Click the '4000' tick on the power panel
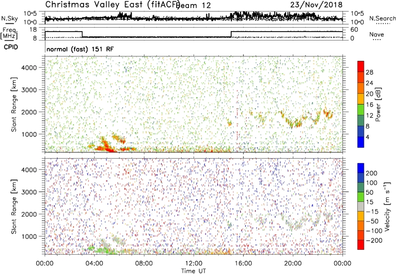 click(x=29, y=68)
